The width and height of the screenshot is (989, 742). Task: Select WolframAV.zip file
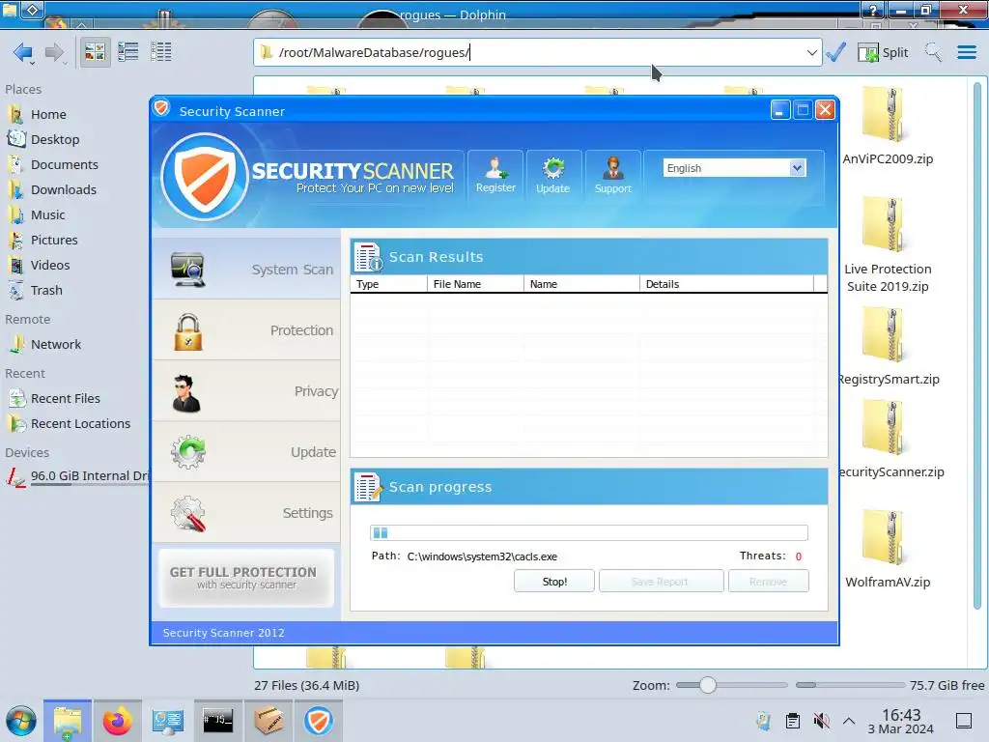point(888,549)
